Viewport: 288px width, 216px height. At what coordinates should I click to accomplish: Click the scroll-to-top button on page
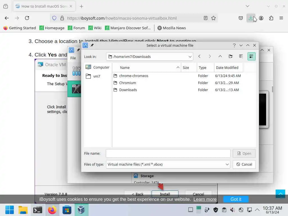point(280,194)
